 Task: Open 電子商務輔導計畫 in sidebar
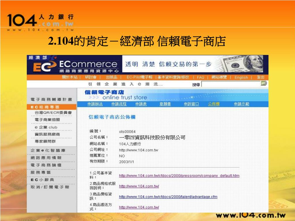[x=51, y=99]
